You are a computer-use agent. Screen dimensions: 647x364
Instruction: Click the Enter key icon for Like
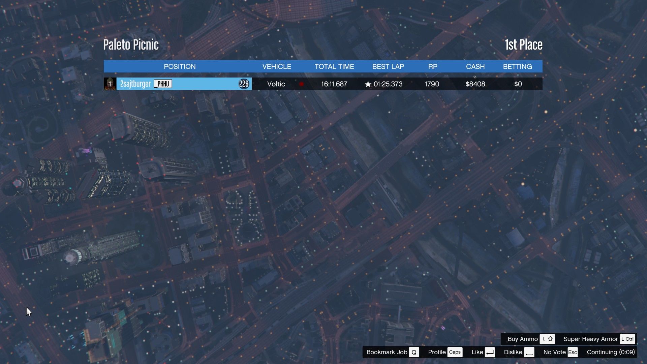coord(490,352)
